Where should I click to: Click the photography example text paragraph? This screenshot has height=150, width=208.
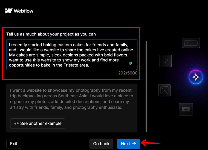click(72, 99)
